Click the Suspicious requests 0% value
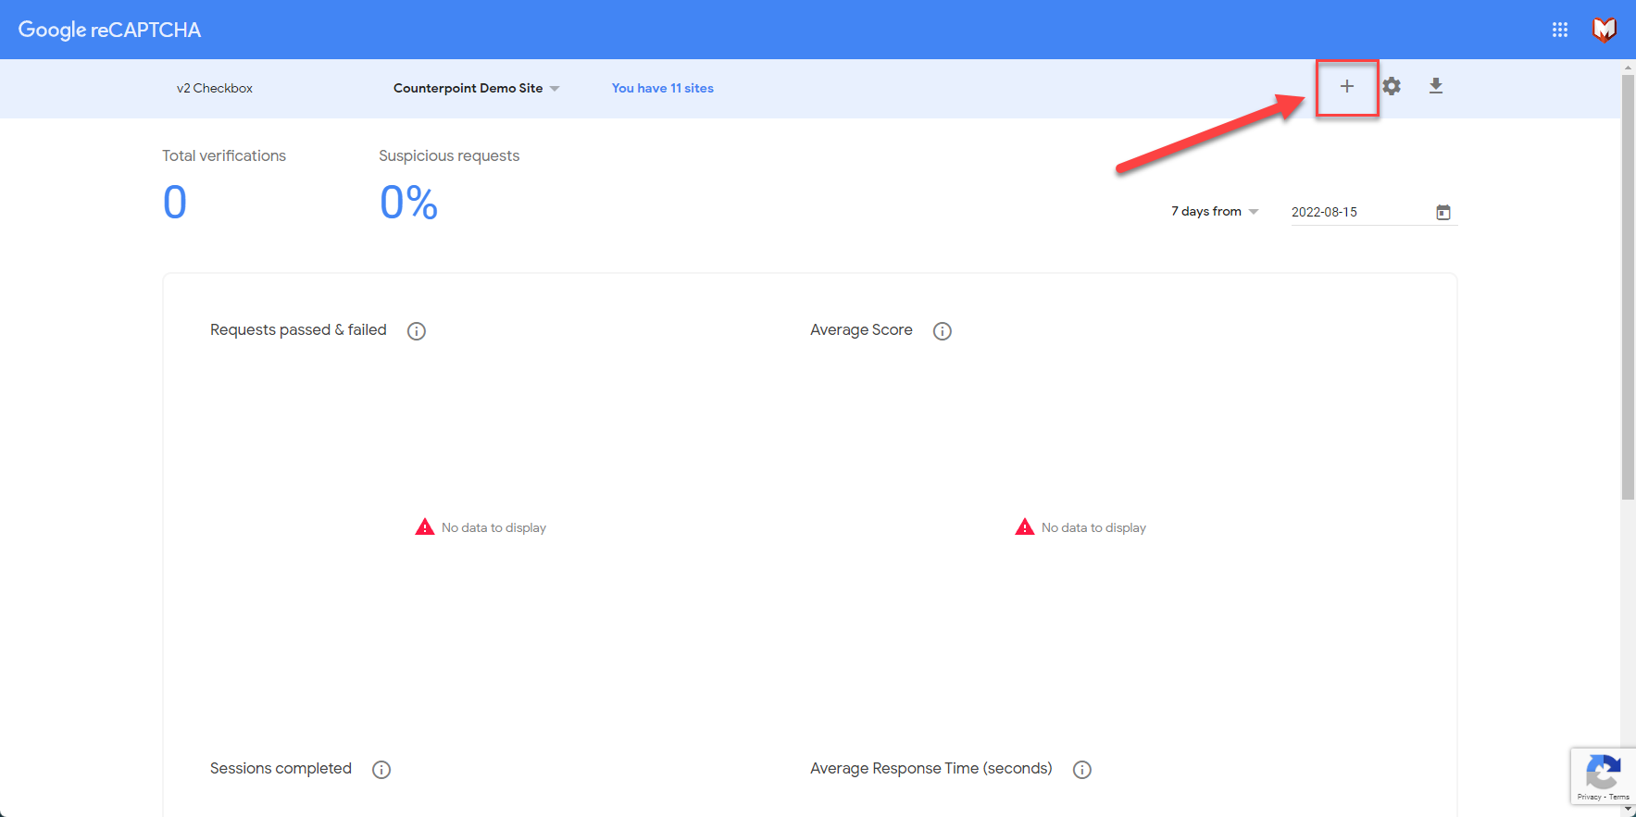This screenshot has height=817, width=1636. point(408,203)
